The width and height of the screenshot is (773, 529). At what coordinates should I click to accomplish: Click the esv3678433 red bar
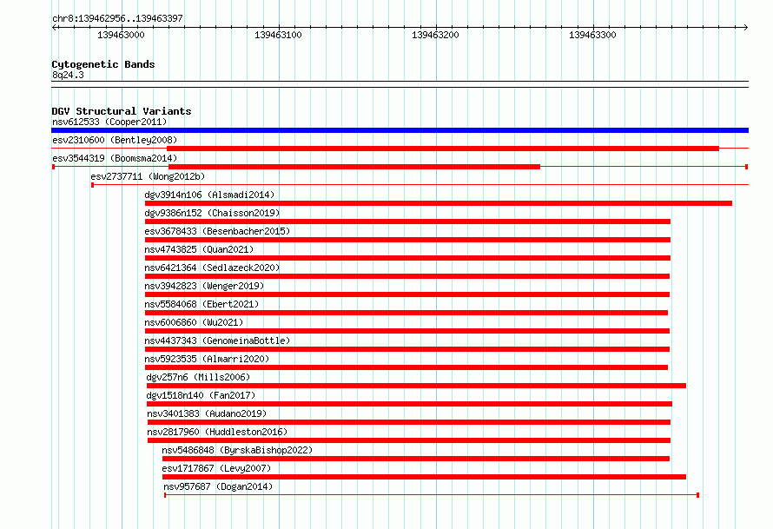coord(407,240)
